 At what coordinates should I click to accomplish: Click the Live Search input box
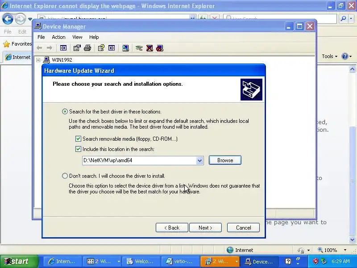coord(280,19)
